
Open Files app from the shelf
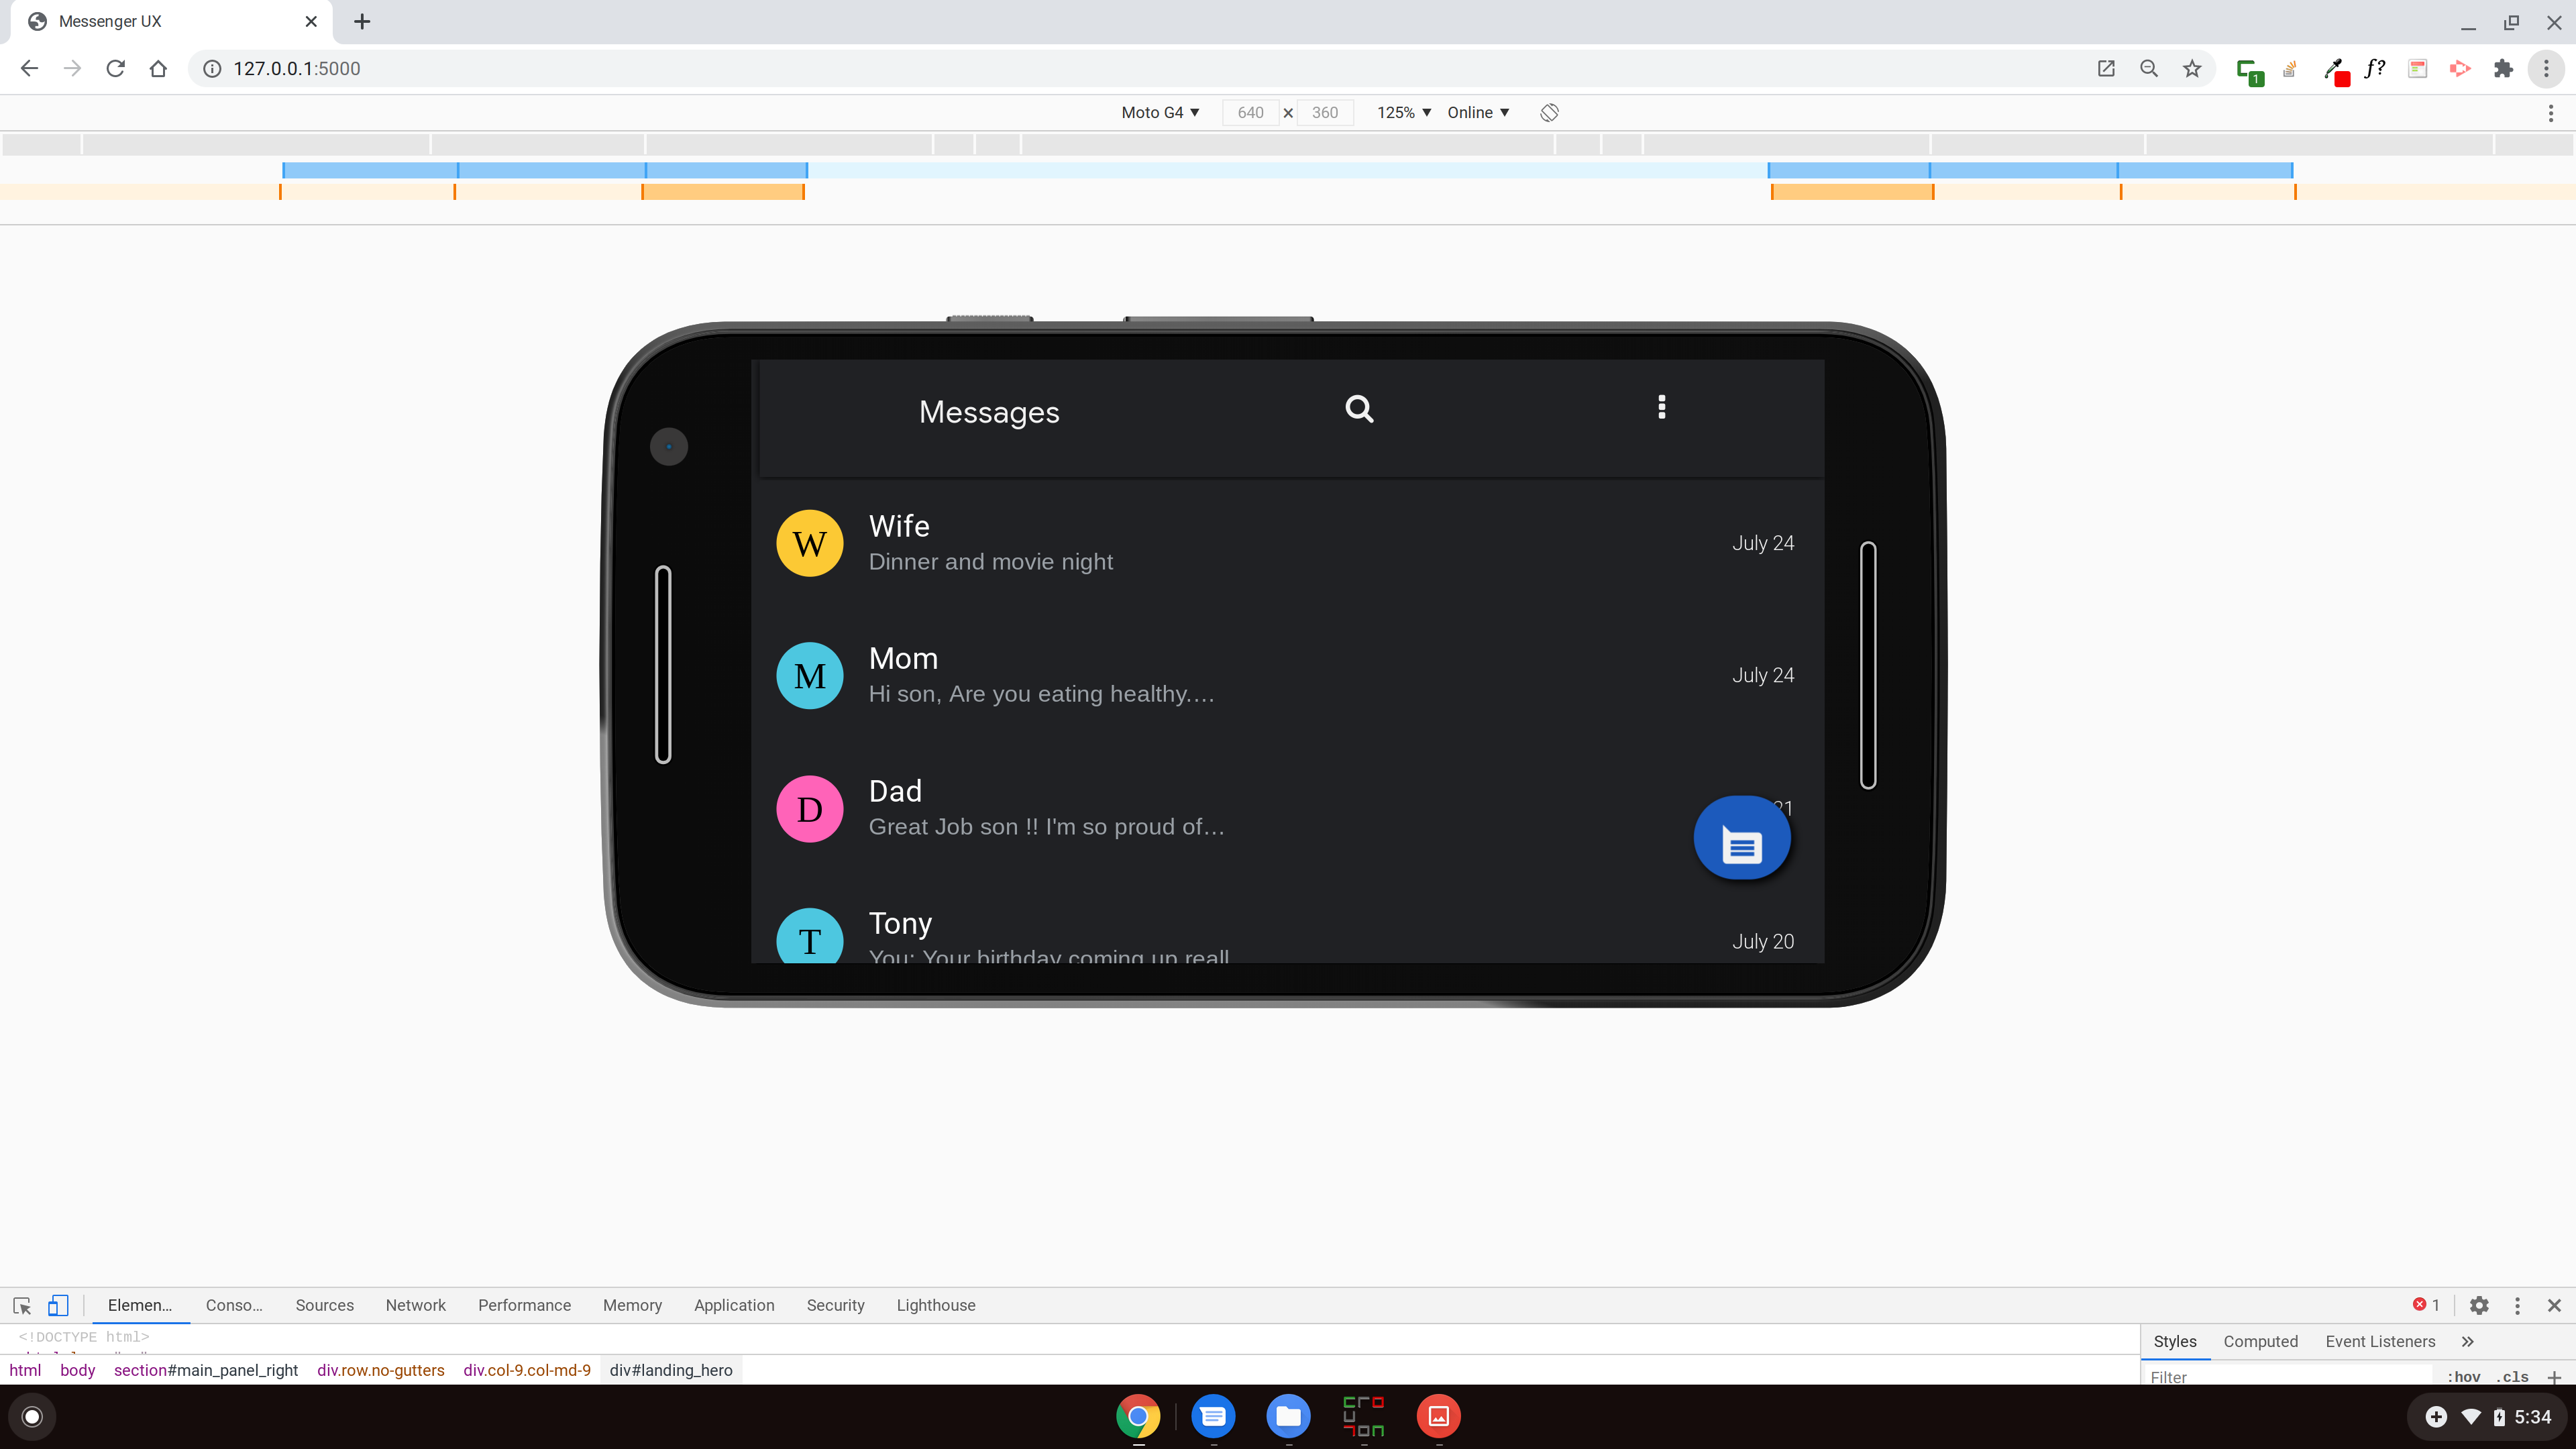1288,1416
